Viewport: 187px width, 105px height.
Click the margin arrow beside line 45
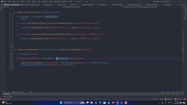[x=4, y=58]
